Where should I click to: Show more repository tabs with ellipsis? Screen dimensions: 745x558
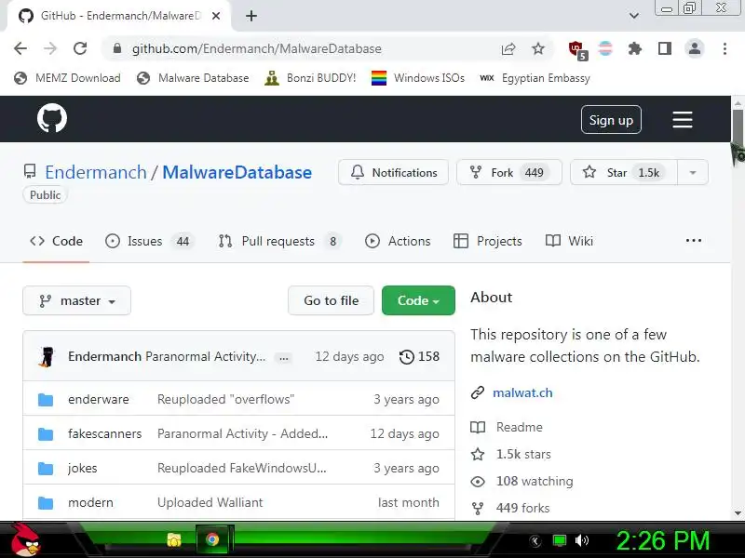click(x=694, y=241)
